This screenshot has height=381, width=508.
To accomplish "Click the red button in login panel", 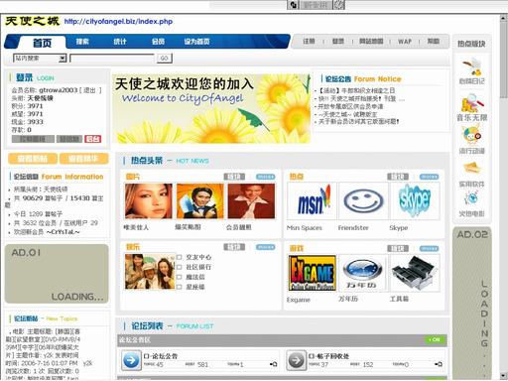I will click(93, 139).
